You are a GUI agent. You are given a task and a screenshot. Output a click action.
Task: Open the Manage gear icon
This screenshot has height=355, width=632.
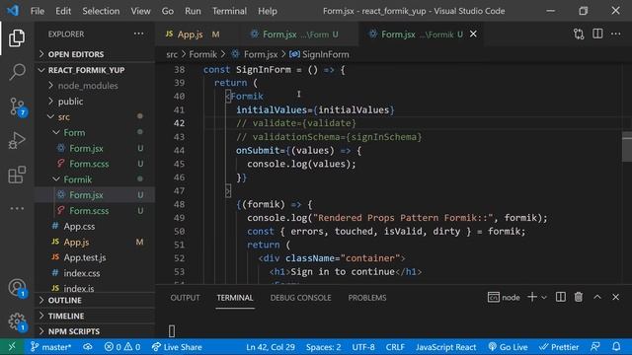17,321
